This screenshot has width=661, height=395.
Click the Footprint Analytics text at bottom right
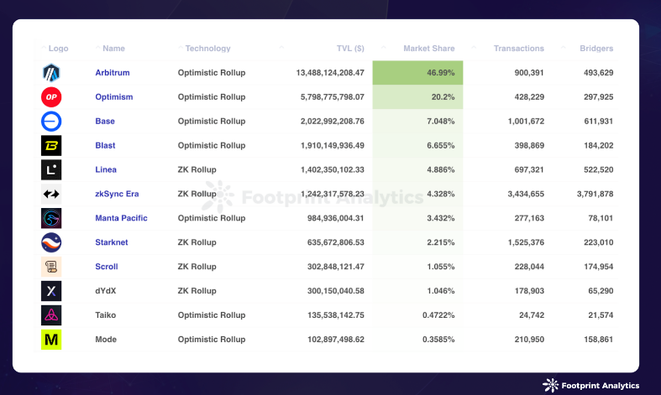601,386
